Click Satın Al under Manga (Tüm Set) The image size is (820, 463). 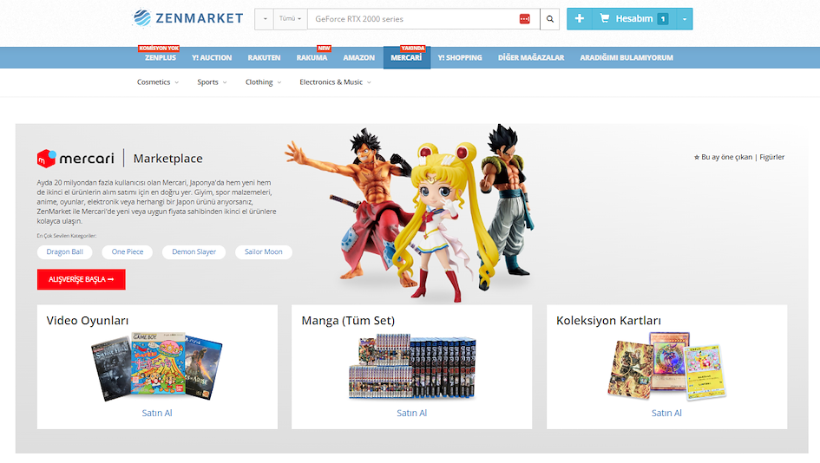[x=411, y=413]
